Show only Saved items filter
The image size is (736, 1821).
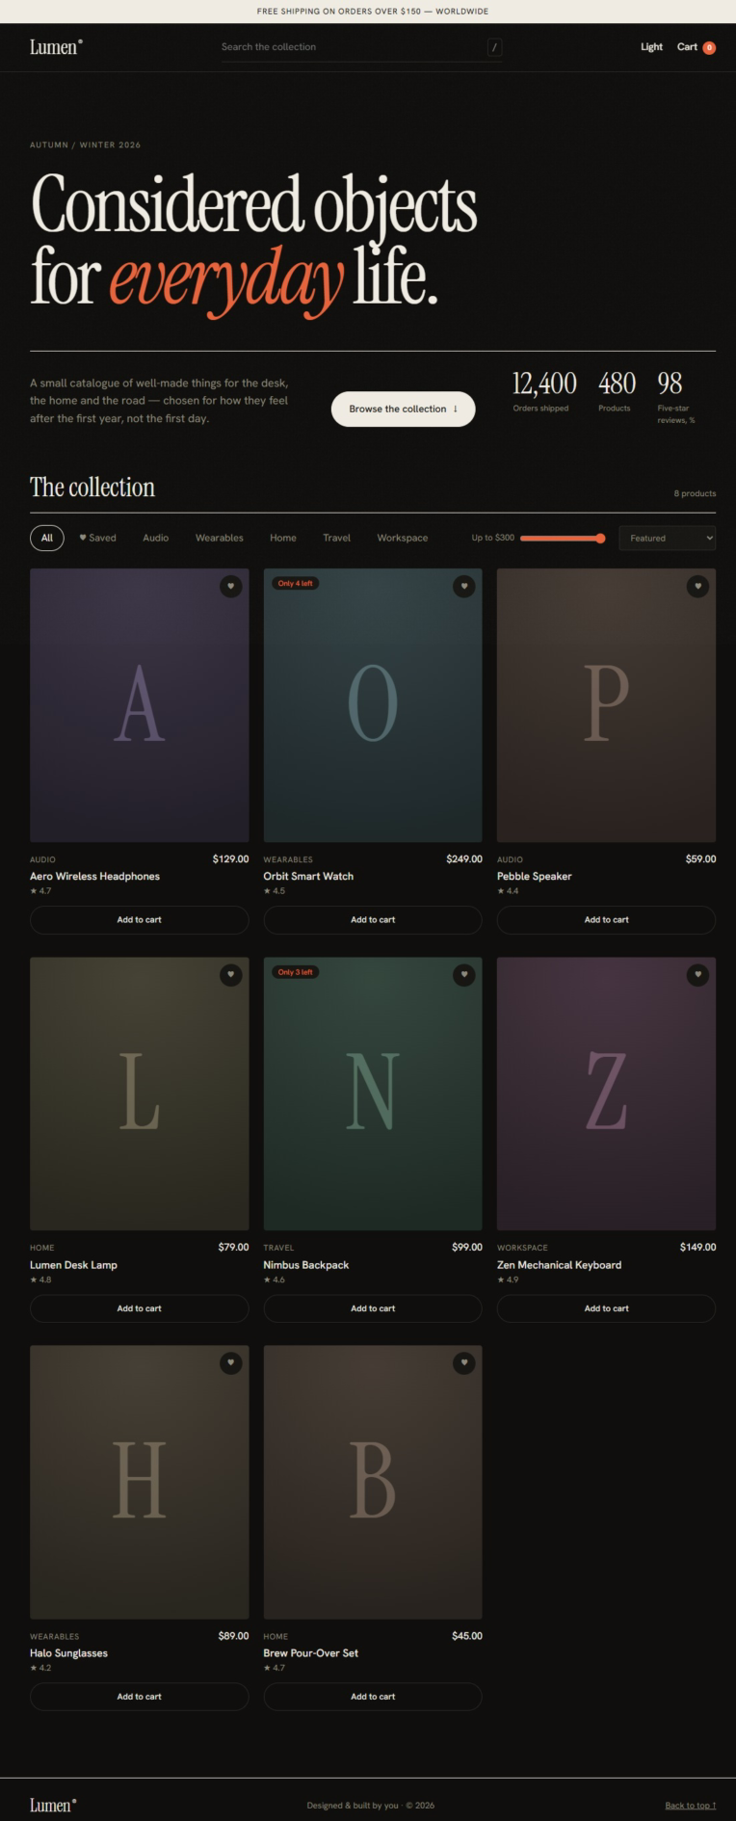[97, 538]
